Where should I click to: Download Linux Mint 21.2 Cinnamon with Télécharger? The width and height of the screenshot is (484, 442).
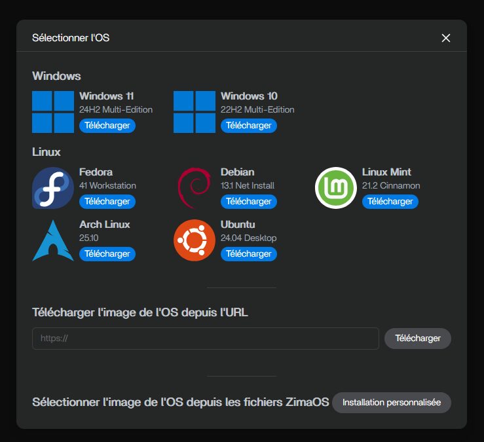(x=390, y=202)
